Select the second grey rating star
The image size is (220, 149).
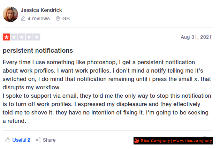point(14,37)
